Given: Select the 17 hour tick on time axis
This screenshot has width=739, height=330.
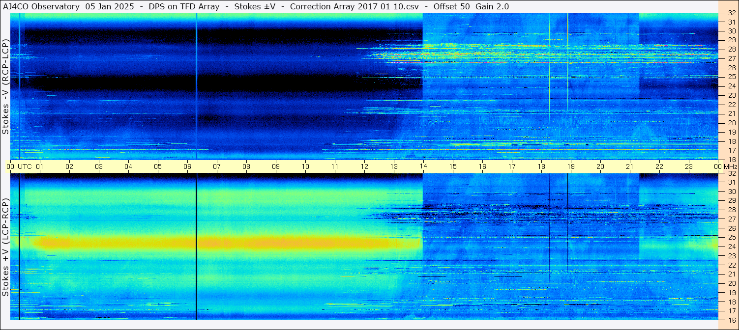Looking at the screenshot, I should [512, 166].
